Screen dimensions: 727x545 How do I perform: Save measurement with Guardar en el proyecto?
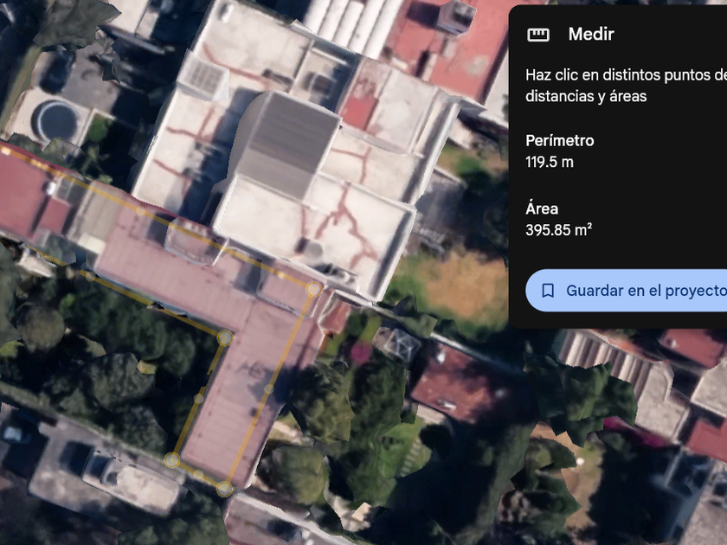(626, 291)
